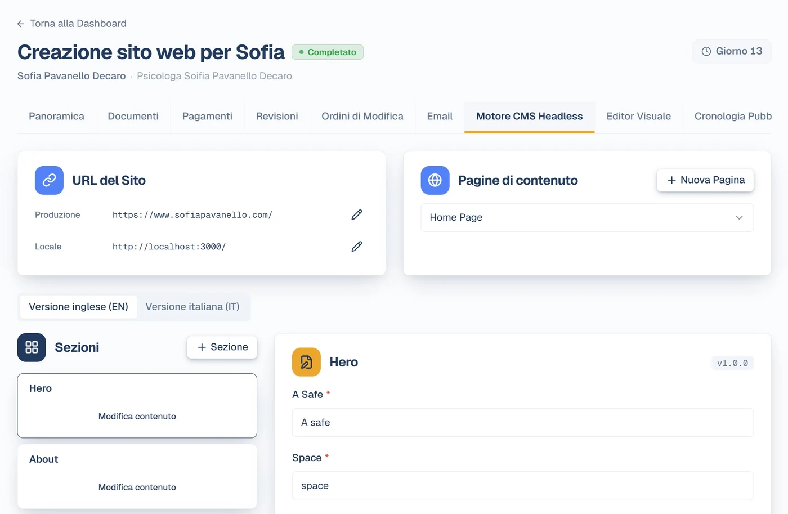Open the Editor Visuale tab
This screenshot has height=514, width=788.
[x=639, y=117]
